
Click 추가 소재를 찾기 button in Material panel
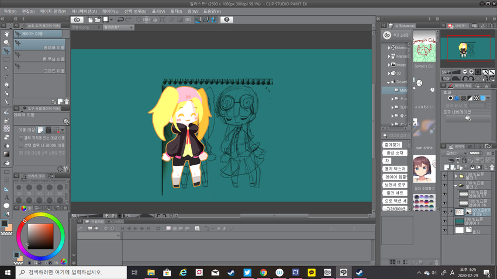click(x=396, y=35)
